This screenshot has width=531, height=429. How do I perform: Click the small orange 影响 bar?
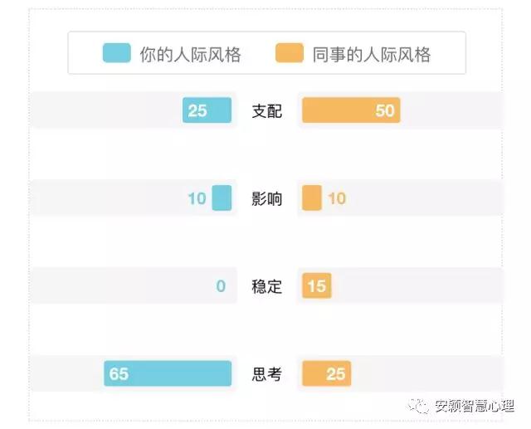[312, 198]
